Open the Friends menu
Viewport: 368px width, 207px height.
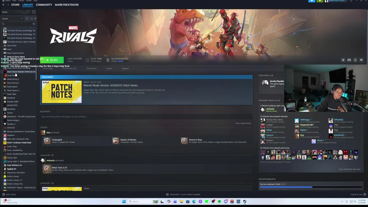pyautogui.click(x=21, y=1)
